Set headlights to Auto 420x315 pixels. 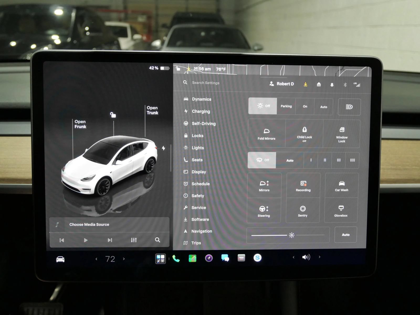(324, 107)
